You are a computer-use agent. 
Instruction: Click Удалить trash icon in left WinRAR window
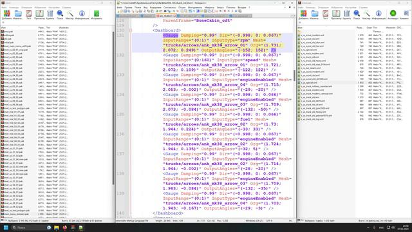click(50, 15)
